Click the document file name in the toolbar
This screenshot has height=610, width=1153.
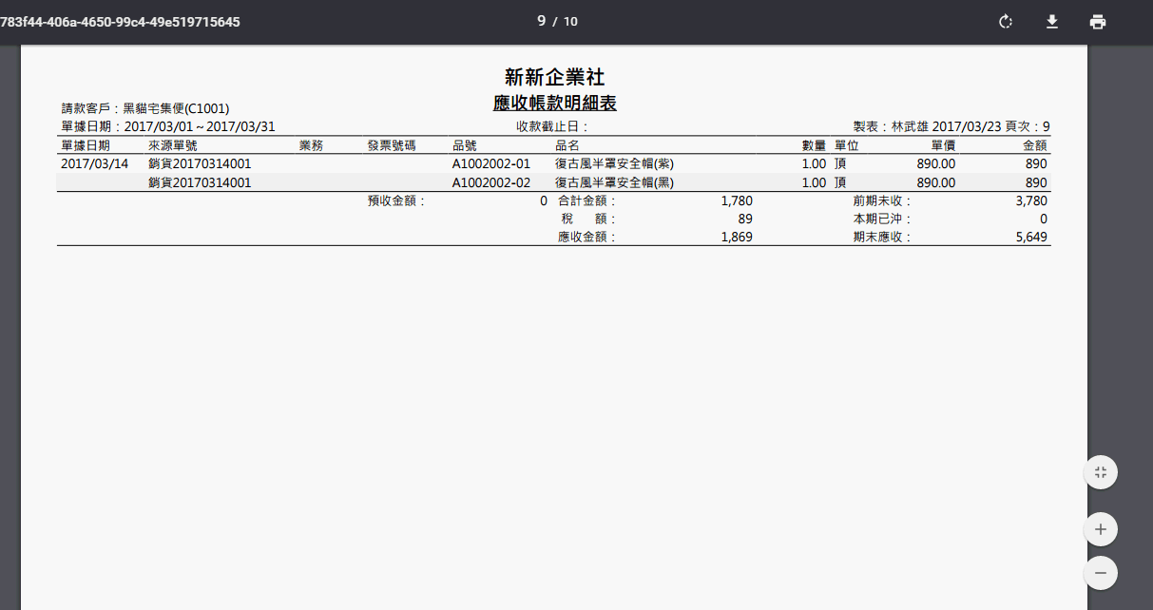(x=120, y=22)
